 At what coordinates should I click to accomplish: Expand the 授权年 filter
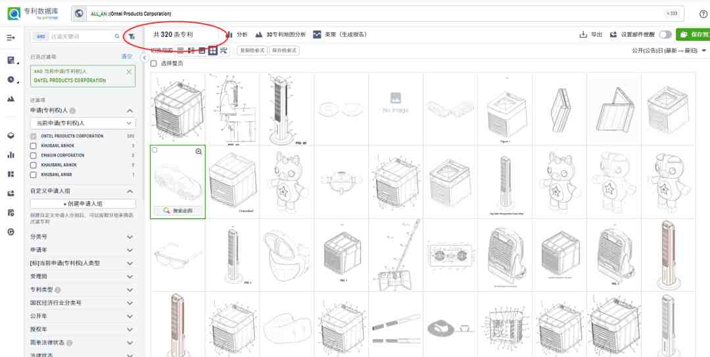pyautogui.click(x=130, y=329)
